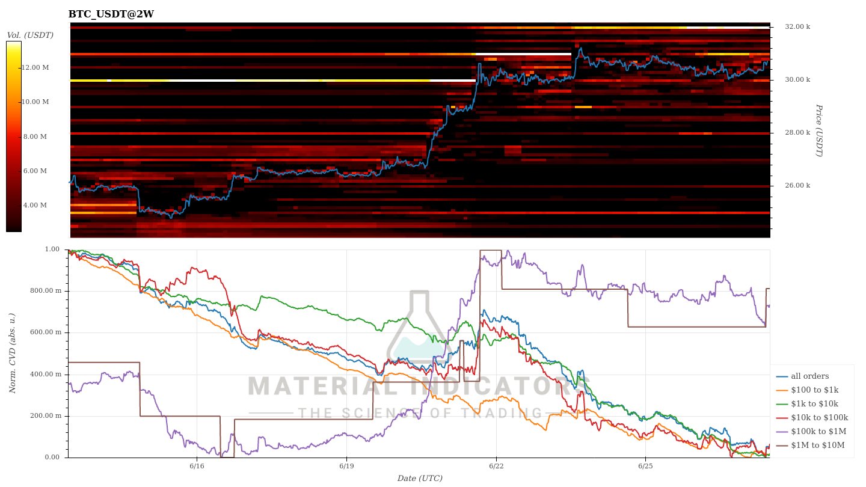
Task: Click the 6/22 date tick label
Action: tap(496, 466)
